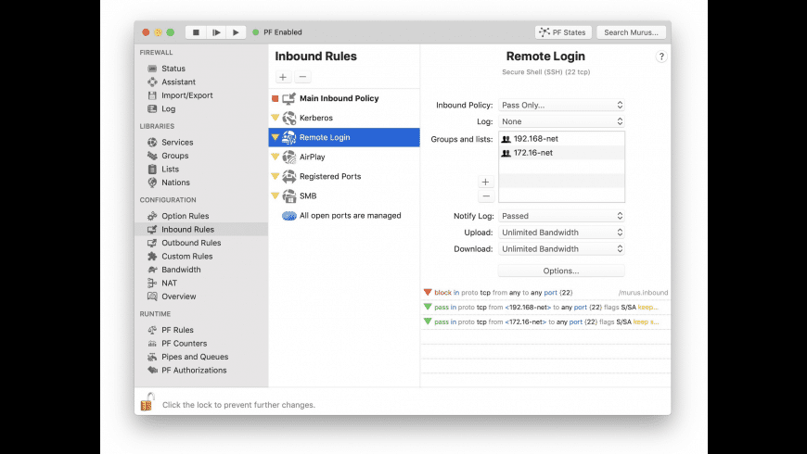The image size is (807, 454).
Task: Click the Options... button
Action: coord(561,271)
